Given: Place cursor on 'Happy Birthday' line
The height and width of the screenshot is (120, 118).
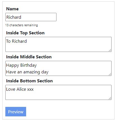Looking at the screenshot, I should 21,65.
